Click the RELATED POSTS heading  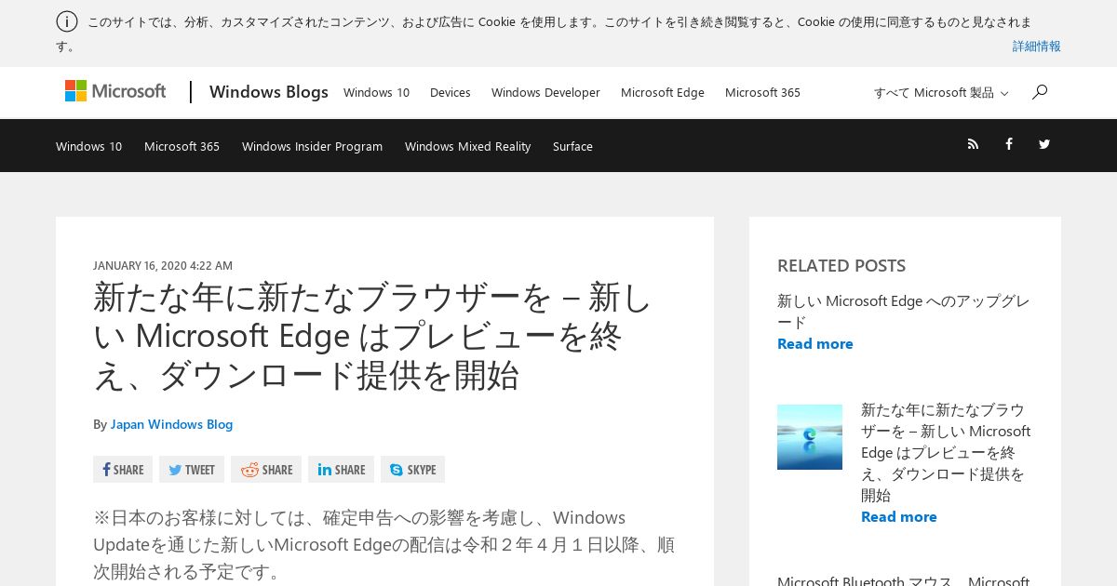[841, 265]
